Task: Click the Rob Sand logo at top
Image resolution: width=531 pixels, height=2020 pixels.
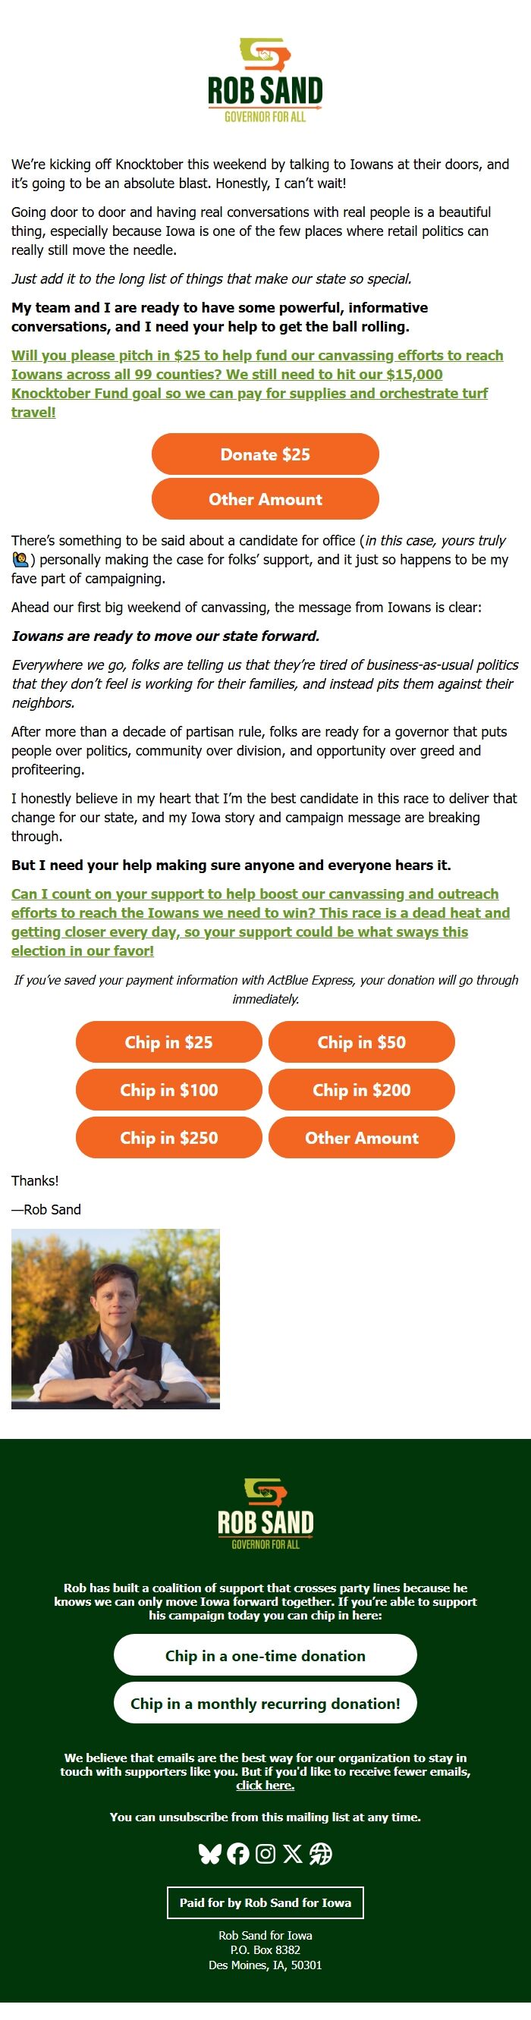Action: pos(265,80)
